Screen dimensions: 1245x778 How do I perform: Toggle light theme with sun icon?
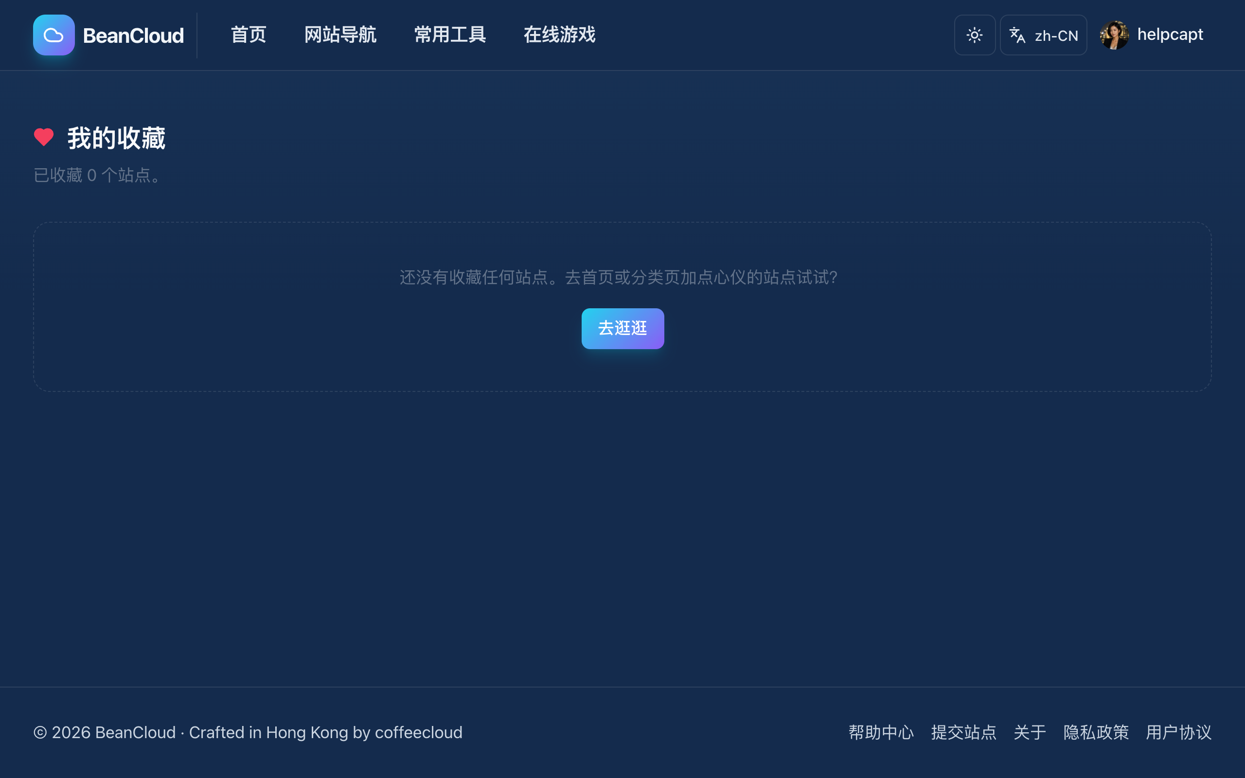[975, 35]
